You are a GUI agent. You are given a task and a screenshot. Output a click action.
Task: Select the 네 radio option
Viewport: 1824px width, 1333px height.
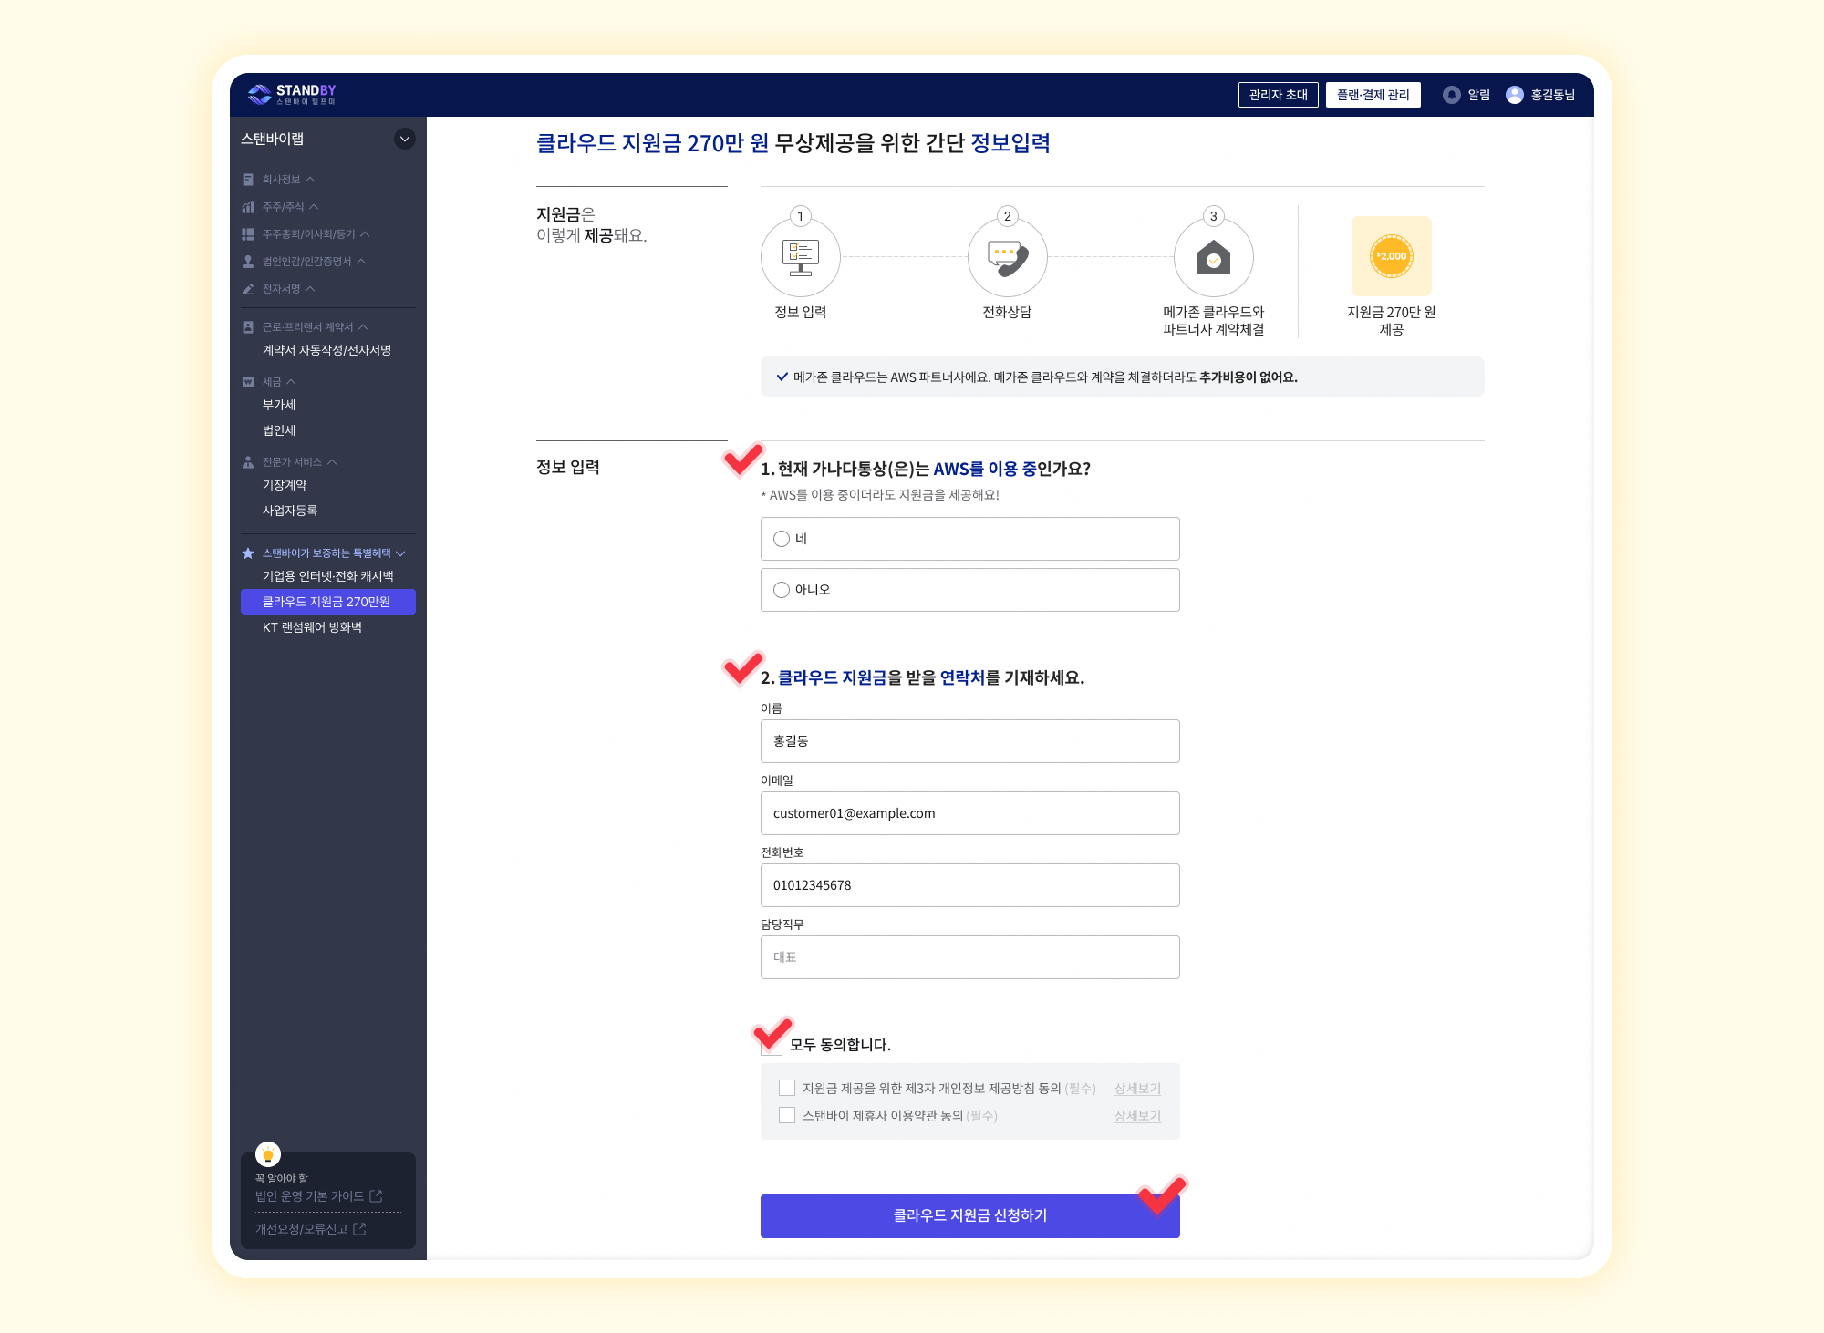pos(782,539)
